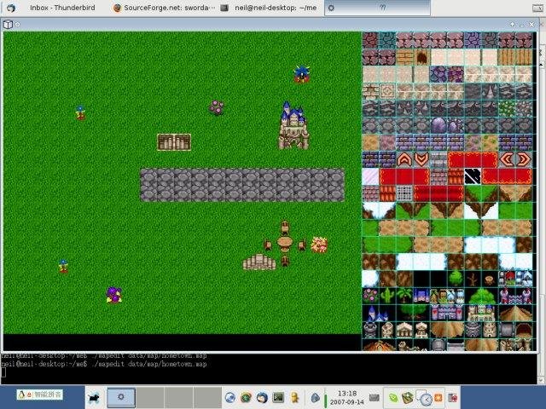The image size is (546, 409).
Task: Select the bare dead tree tile
Action: (x=473, y=279)
